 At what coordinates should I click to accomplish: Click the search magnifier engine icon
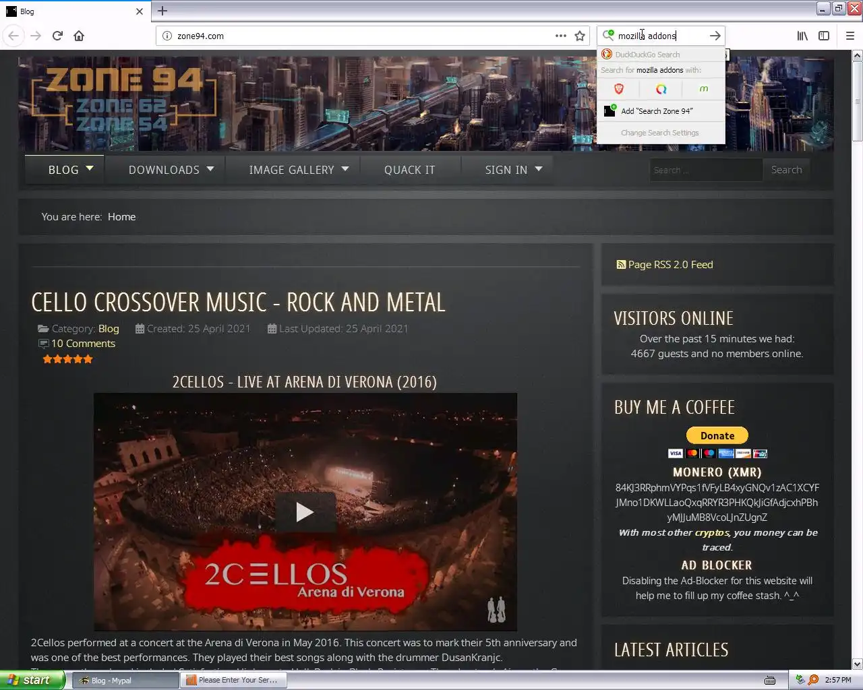coord(608,35)
